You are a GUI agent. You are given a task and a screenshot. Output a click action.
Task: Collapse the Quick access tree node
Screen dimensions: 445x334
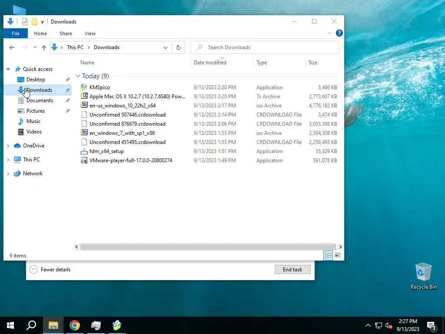coord(8,69)
